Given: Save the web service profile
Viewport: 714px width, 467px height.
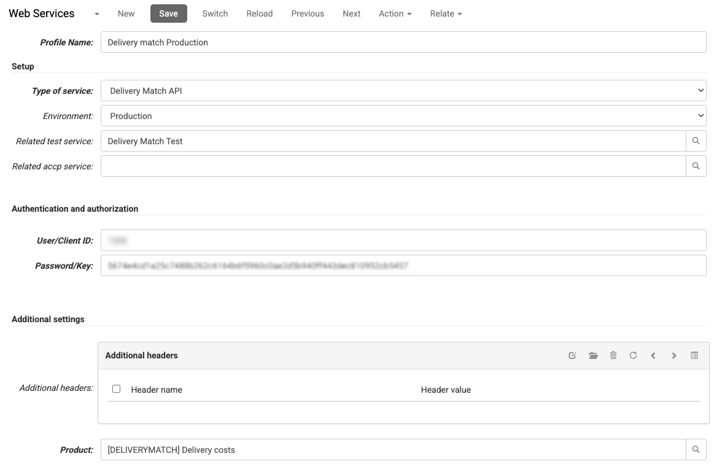Looking at the screenshot, I should [168, 13].
